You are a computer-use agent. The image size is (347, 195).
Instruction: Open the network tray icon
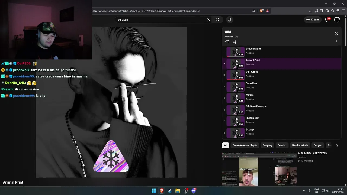[x=323, y=191]
